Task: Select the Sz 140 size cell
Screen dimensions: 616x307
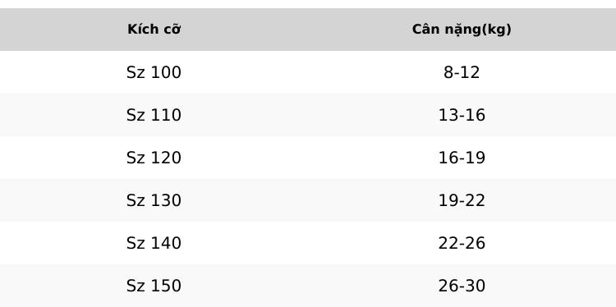Action: point(154,243)
